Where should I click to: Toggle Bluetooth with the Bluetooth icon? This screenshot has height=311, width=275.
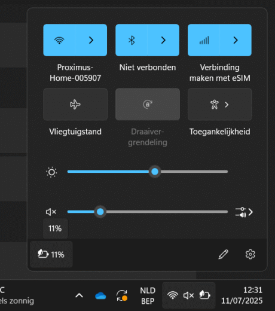click(132, 40)
